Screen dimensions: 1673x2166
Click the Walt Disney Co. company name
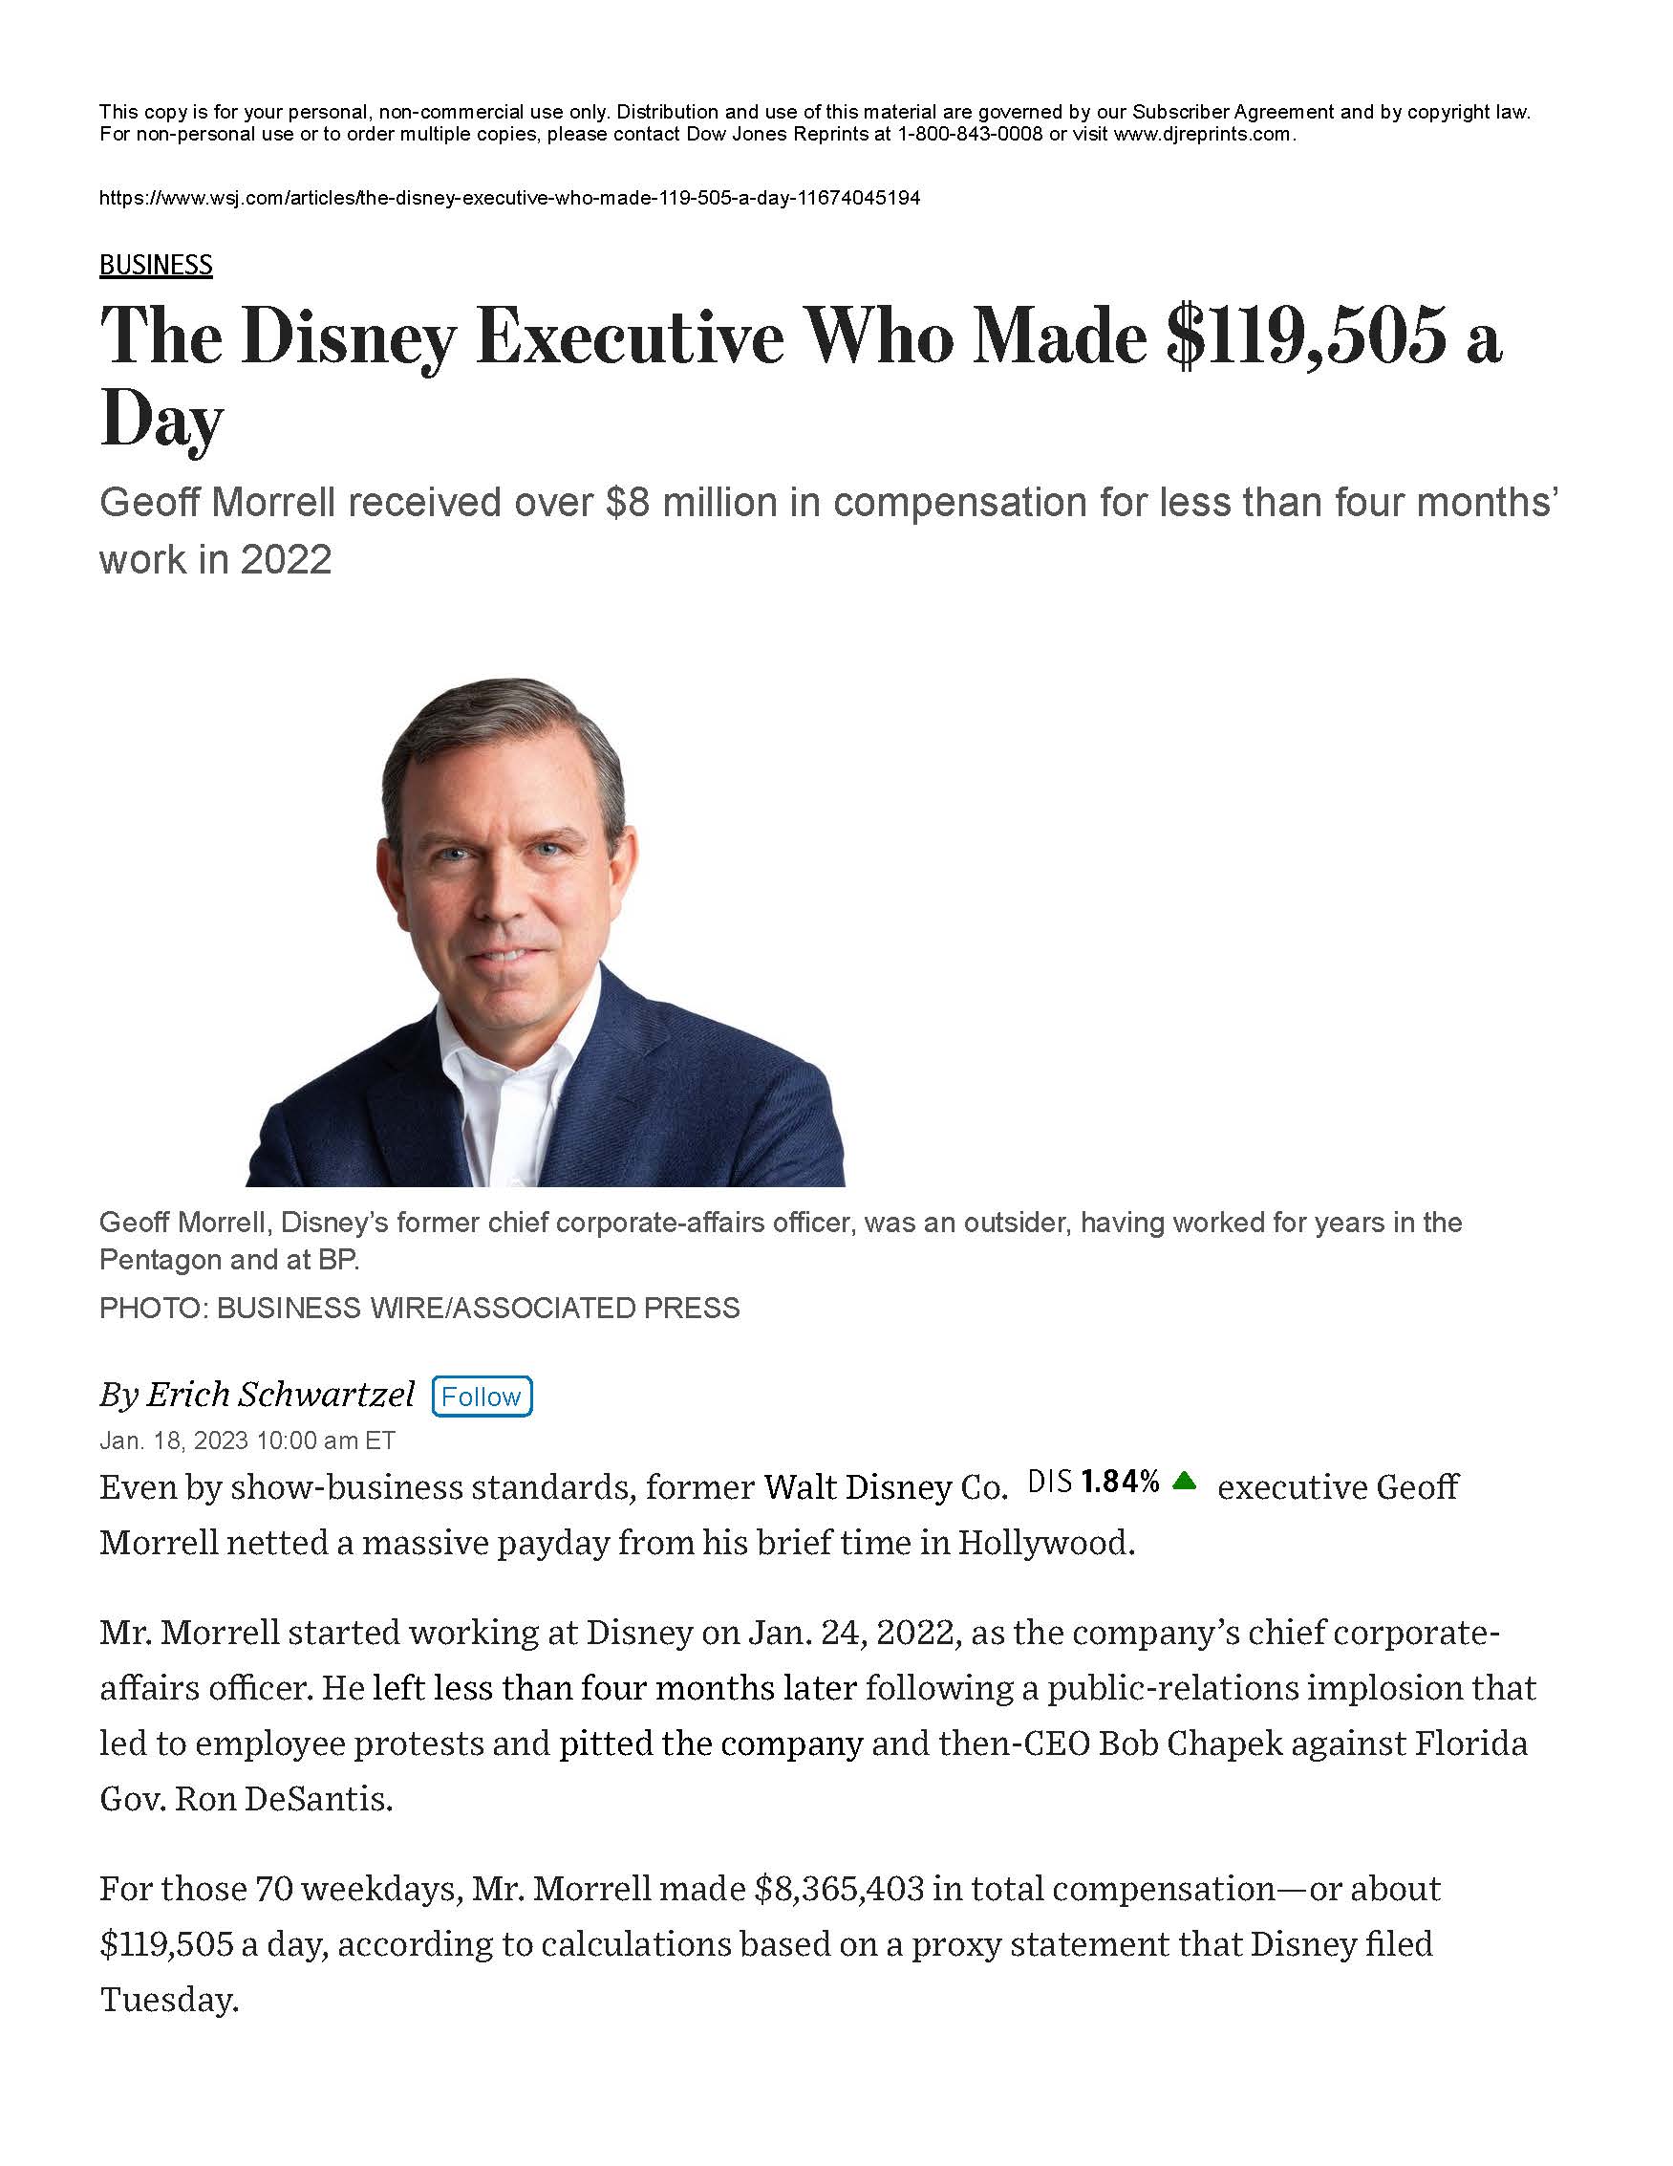click(884, 1487)
